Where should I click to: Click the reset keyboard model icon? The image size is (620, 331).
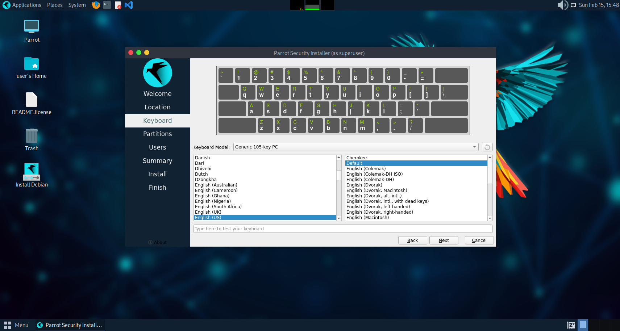point(487,147)
